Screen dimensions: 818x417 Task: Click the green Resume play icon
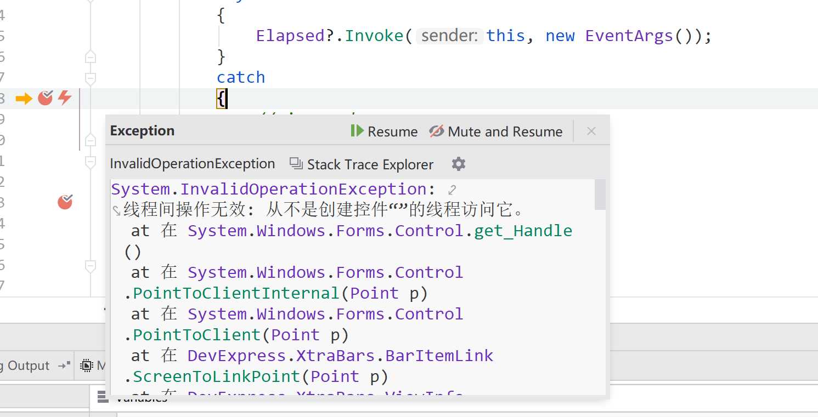click(357, 131)
